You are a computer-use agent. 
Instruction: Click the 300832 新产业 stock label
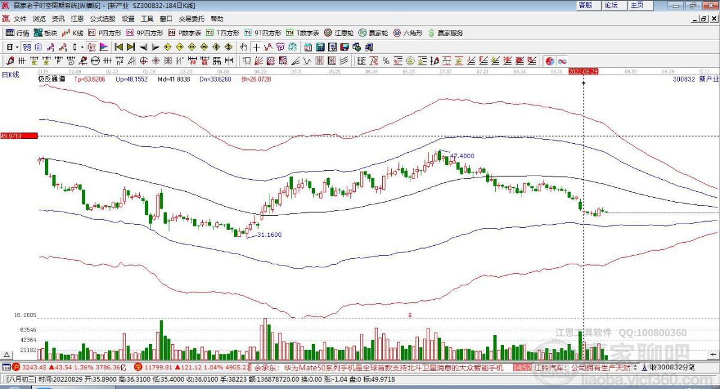696,79
